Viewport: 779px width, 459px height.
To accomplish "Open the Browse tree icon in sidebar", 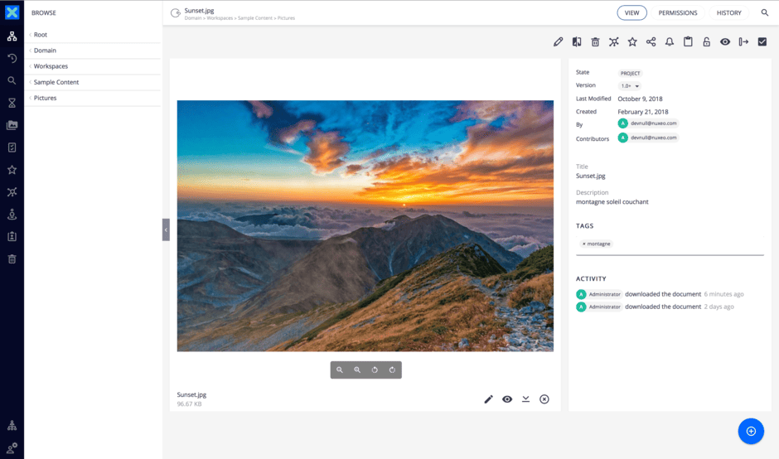I will coord(12,36).
